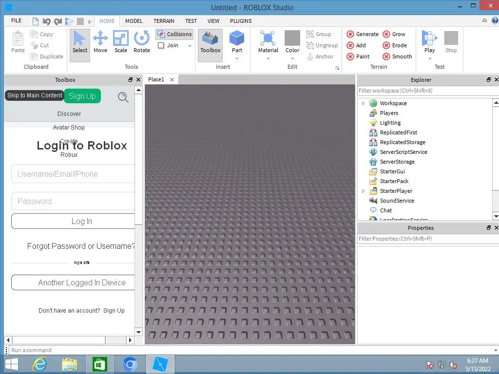Open File Explorer from taskbar
This screenshot has height=374, width=499.
pos(70,364)
